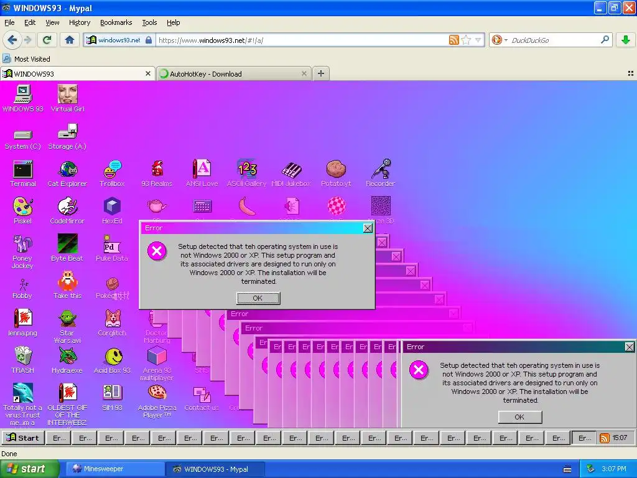Open the TRASH bin icon
The image size is (637, 478).
click(x=23, y=360)
